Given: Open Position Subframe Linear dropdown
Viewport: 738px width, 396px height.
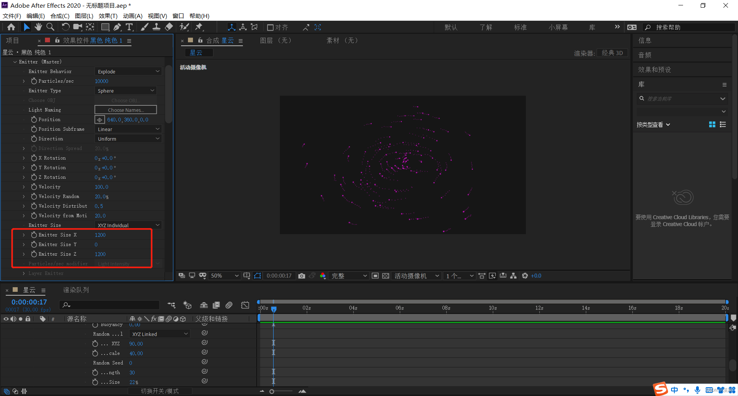Looking at the screenshot, I should coord(128,129).
